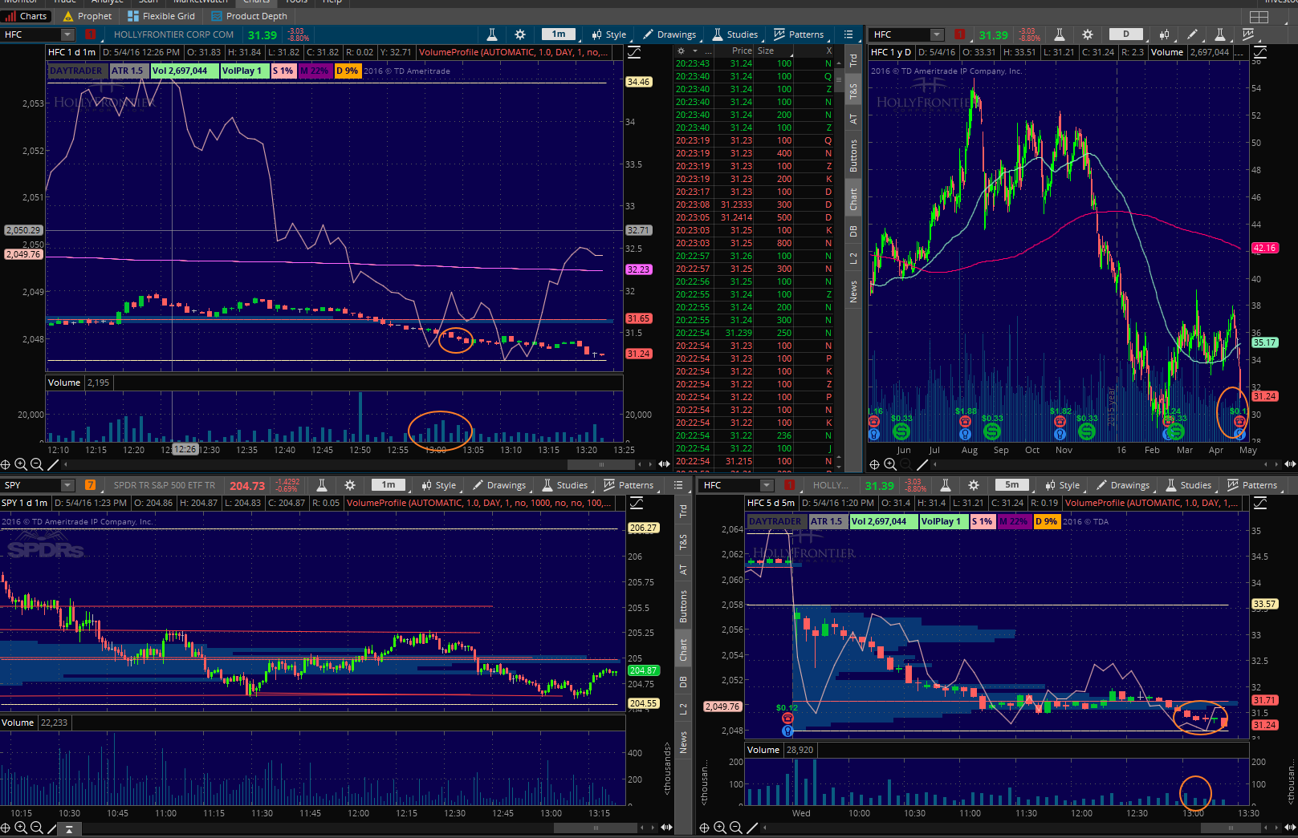Open Style menu on HFC 5m chart
Screen dimensions: 1298x838
point(1062,485)
